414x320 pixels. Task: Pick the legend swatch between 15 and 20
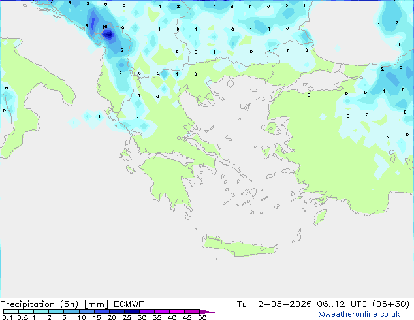pyautogui.click(x=101, y=312)
